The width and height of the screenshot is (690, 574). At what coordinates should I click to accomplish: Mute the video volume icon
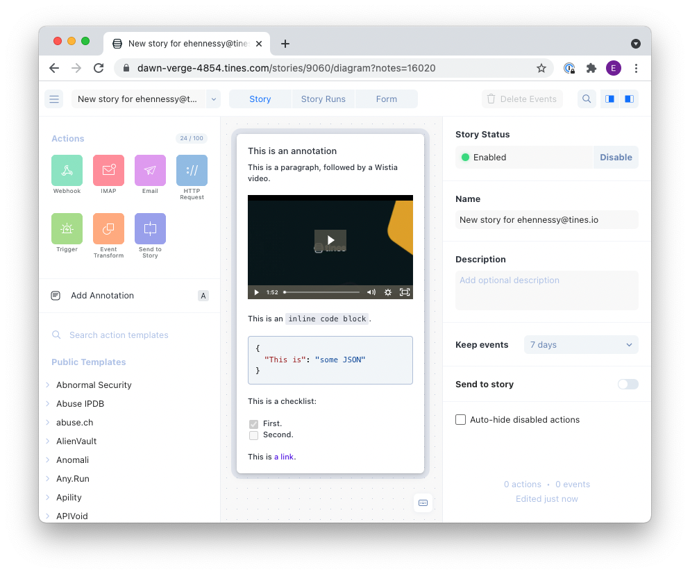point(371,292)
